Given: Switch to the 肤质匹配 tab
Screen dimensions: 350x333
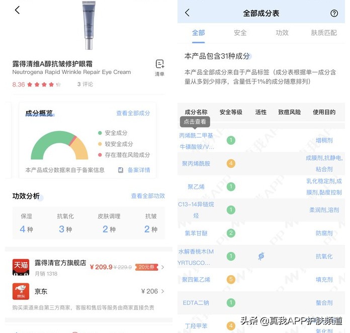Looking at the screenshot, I should 324,33.
